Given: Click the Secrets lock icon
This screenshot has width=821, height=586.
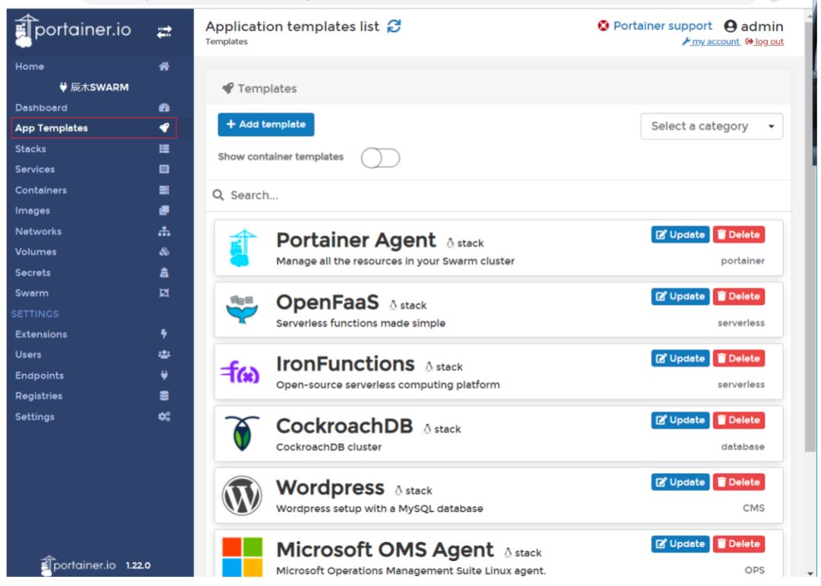Looking at the screenshot, I should click(x=164, y=272).
